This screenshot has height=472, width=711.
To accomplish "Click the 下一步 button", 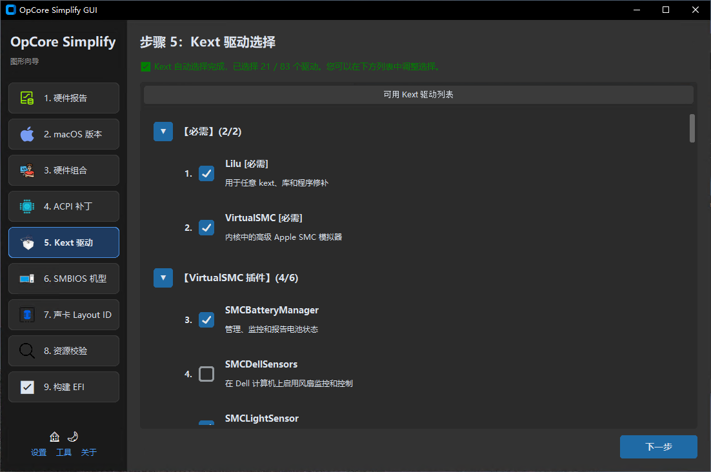I will pos(658,447).
